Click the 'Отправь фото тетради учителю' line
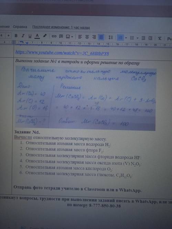 78,188
